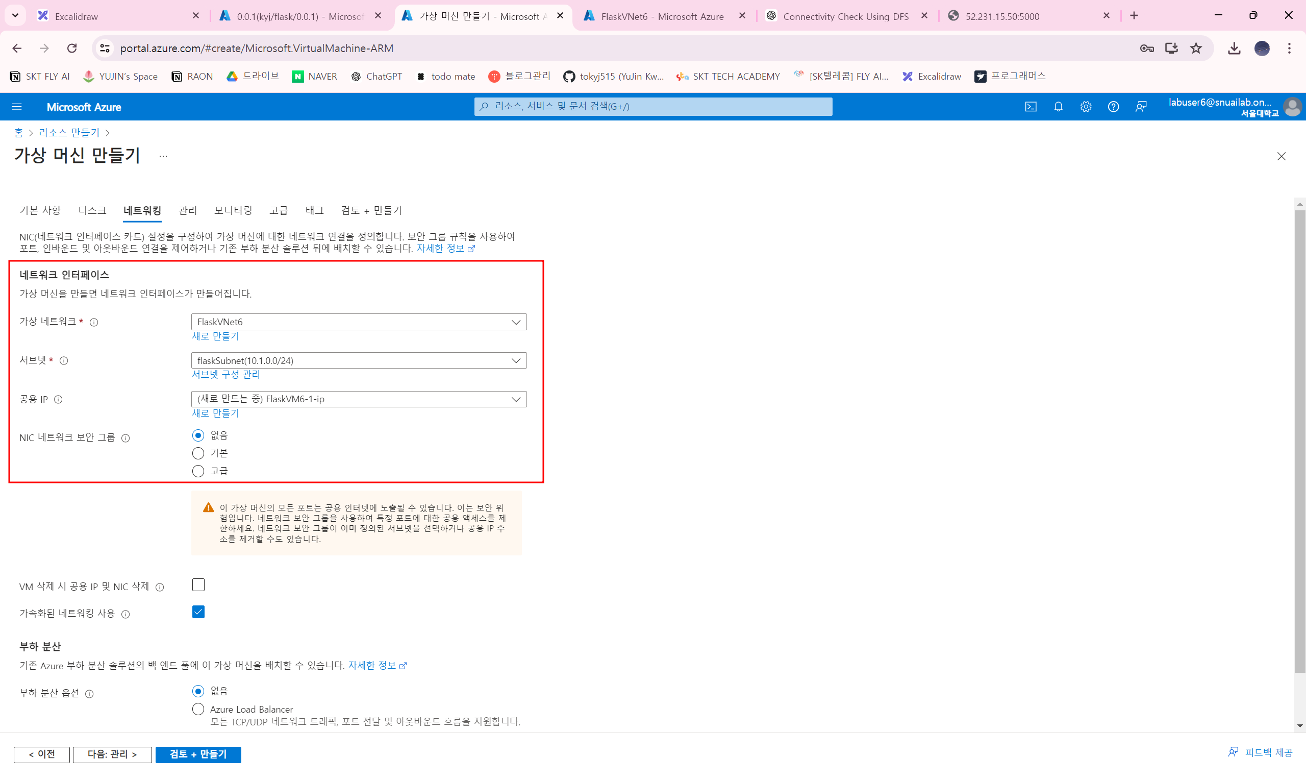Viewport: 1306px width, 780px height.
Task: Click 새로 만들기 under 공용 IP
Action: (215, 413)
